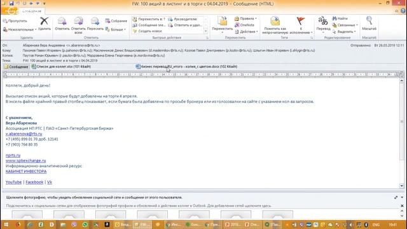Open Правила (Rules) dropdown
Screen dimensions: 407x229
click(x=245, y=18)
